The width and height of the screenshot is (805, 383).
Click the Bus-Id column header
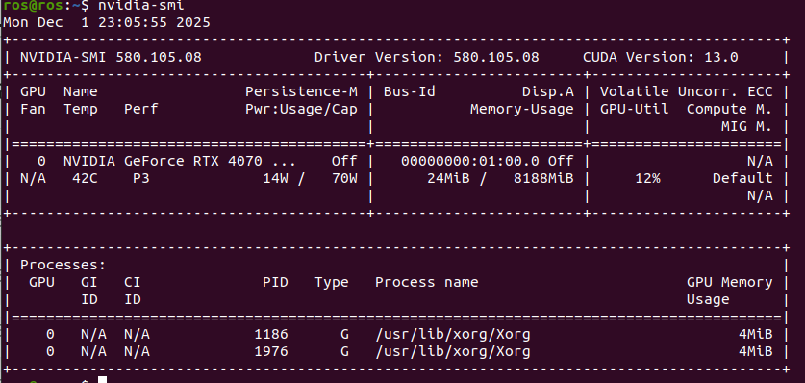[409, 91]
